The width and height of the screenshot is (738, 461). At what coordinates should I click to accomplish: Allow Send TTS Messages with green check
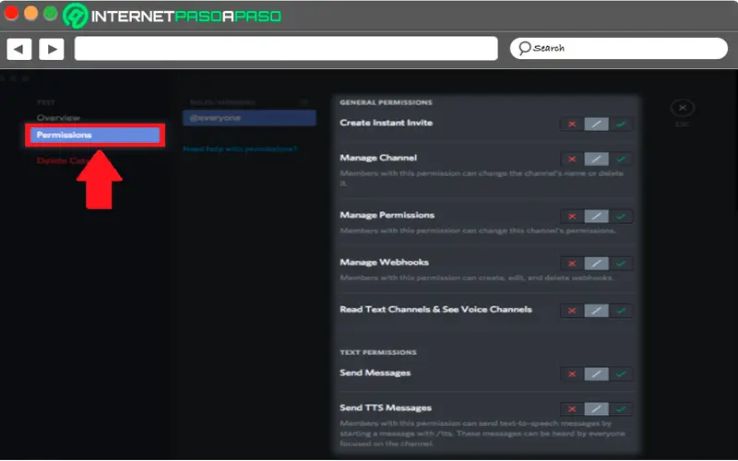tap(621, 408)
